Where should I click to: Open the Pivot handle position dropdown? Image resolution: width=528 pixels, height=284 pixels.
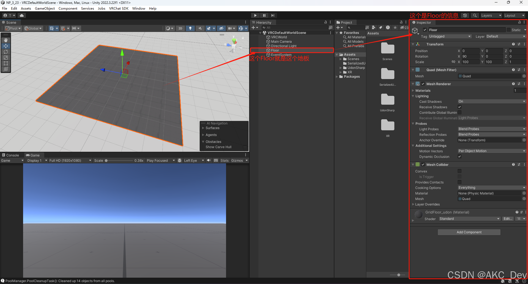pyautogui.click(x=13, y=28)
